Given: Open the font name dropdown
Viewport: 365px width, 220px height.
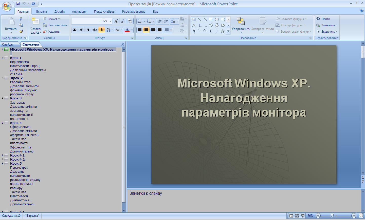Looking at the screenshot, I should coord(100,21).
